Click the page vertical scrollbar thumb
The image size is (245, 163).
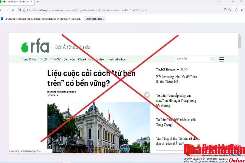pos(239,42)
